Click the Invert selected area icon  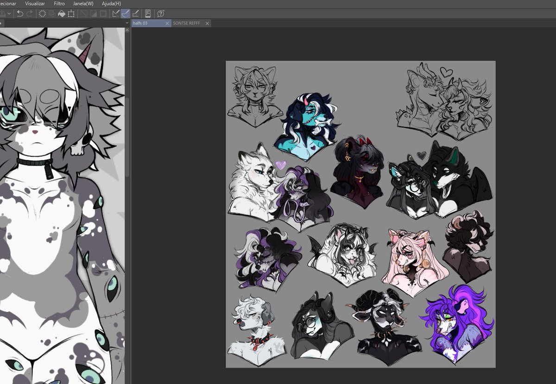click(x=94, y=13)
